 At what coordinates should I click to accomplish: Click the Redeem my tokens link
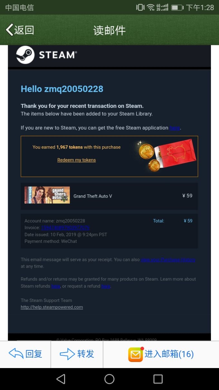[77, 160]
